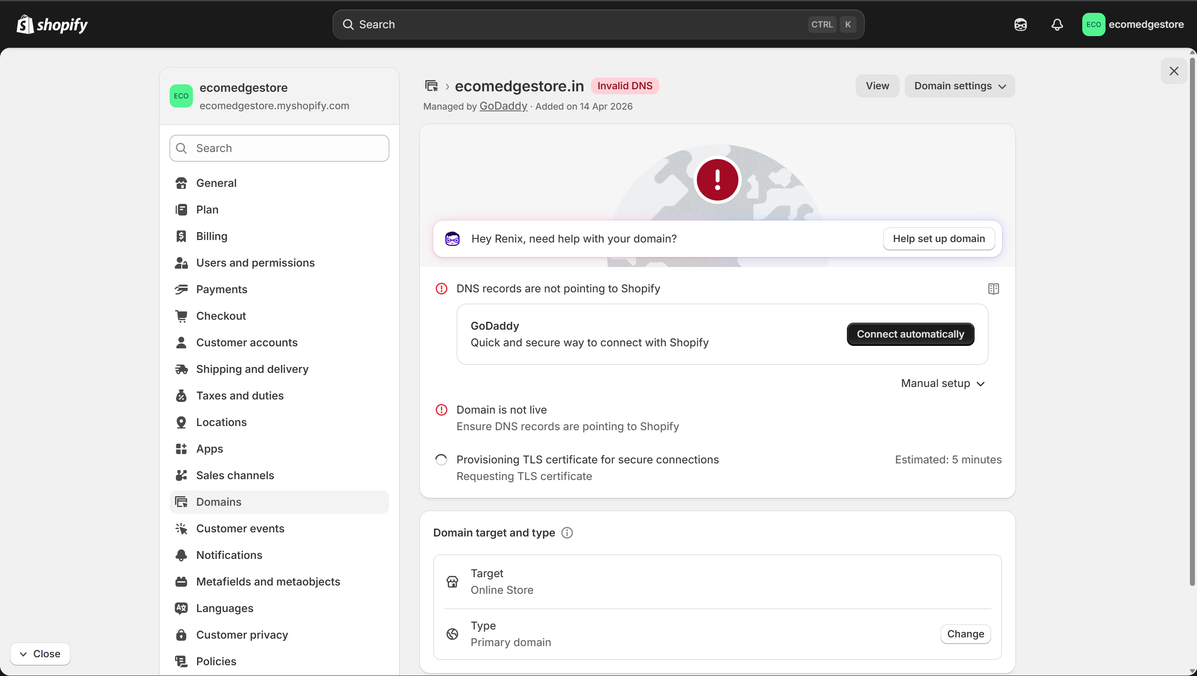This screenshot has width=1197, height=676.
Task: Click the Users and permissions icon
Action: coord(181,263)
